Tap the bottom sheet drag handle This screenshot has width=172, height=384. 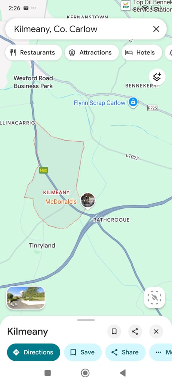point(86,320)
